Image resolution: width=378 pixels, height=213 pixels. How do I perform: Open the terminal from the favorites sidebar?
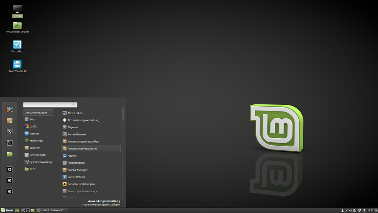[9, 143]
